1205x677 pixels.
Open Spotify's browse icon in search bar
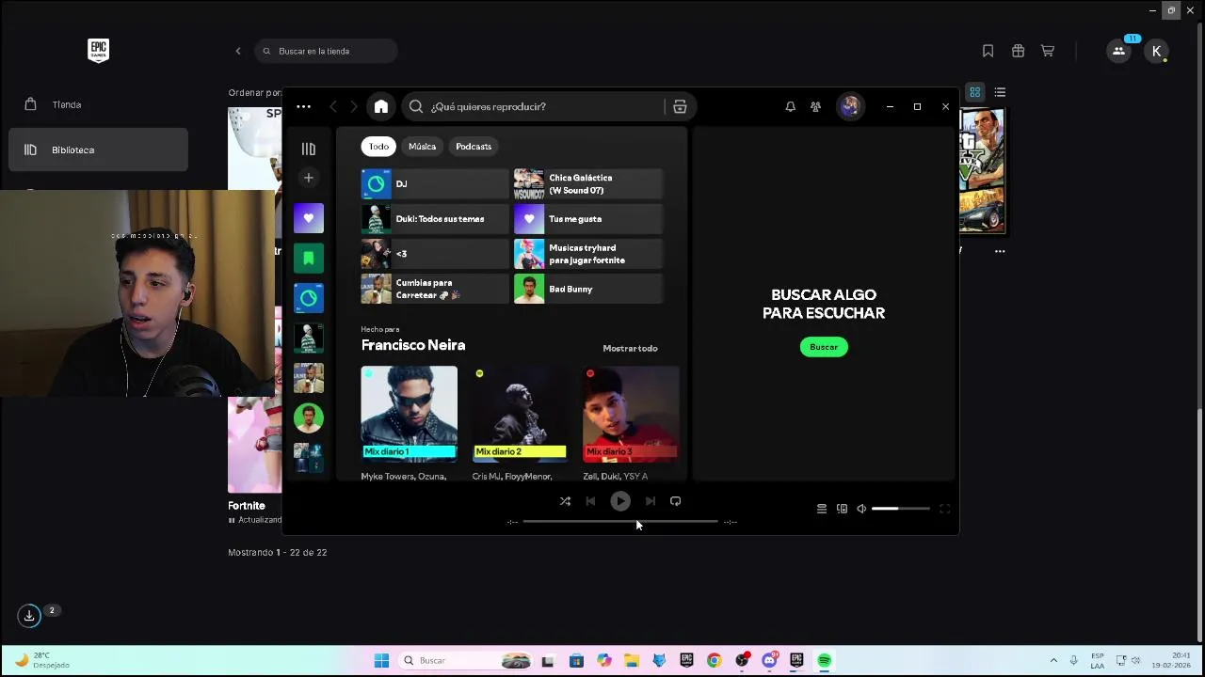tap(680, 106)
